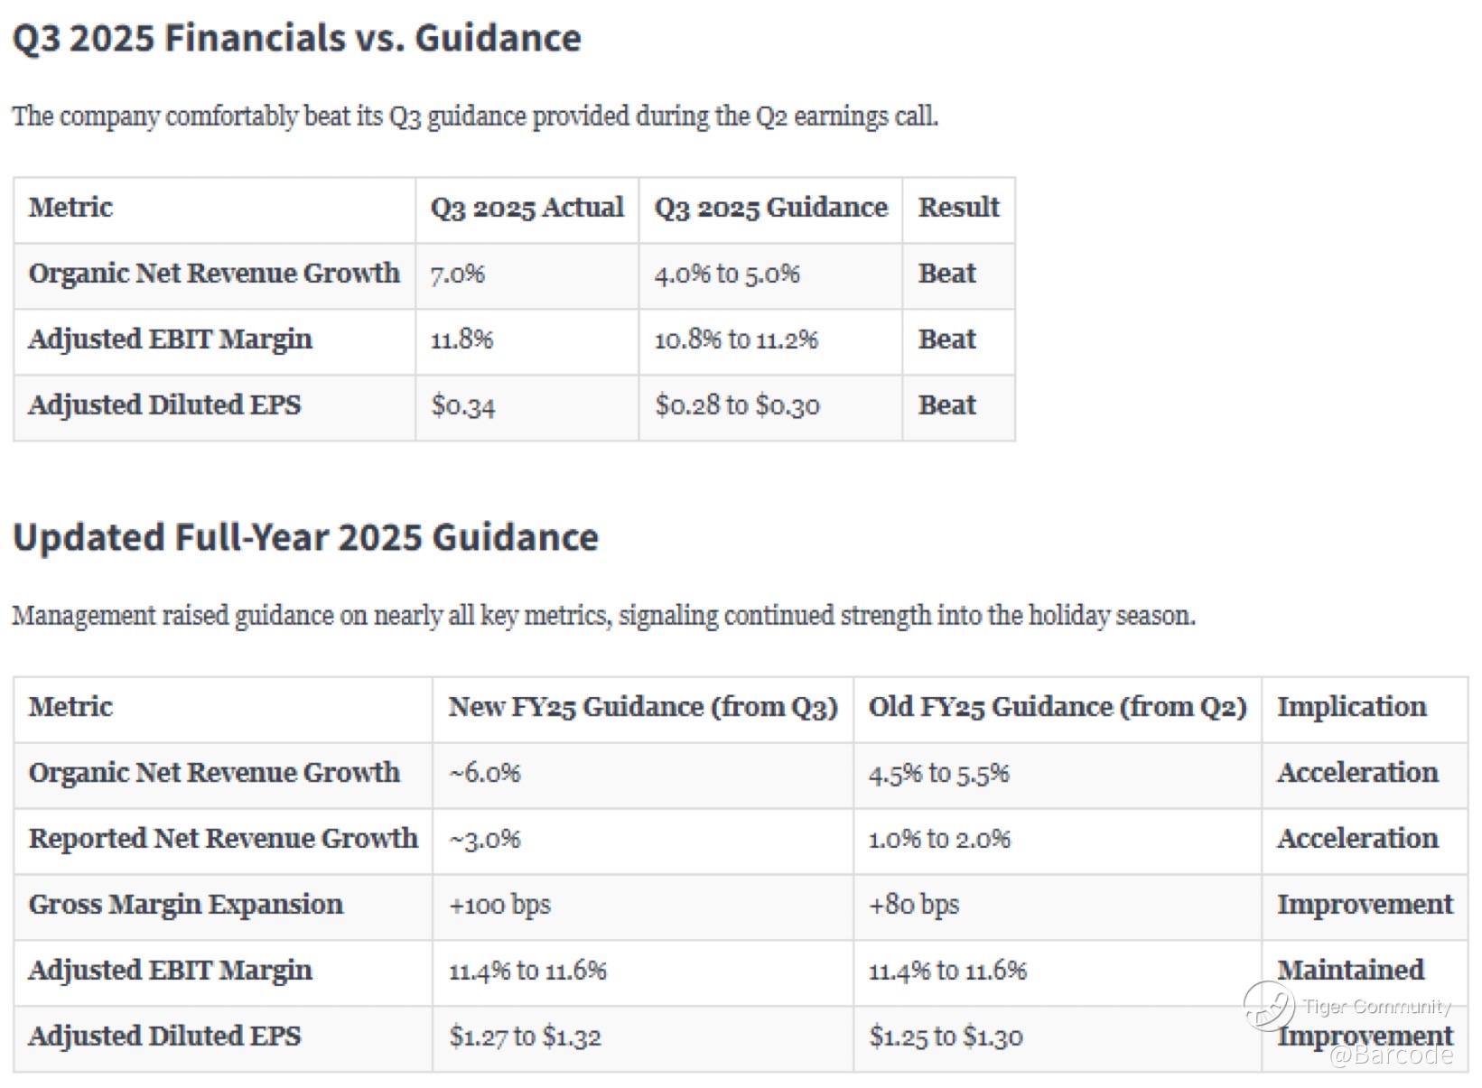Select the "Implication" column header
This screenshot has width=1482, height=1088.
[1351, 707]
